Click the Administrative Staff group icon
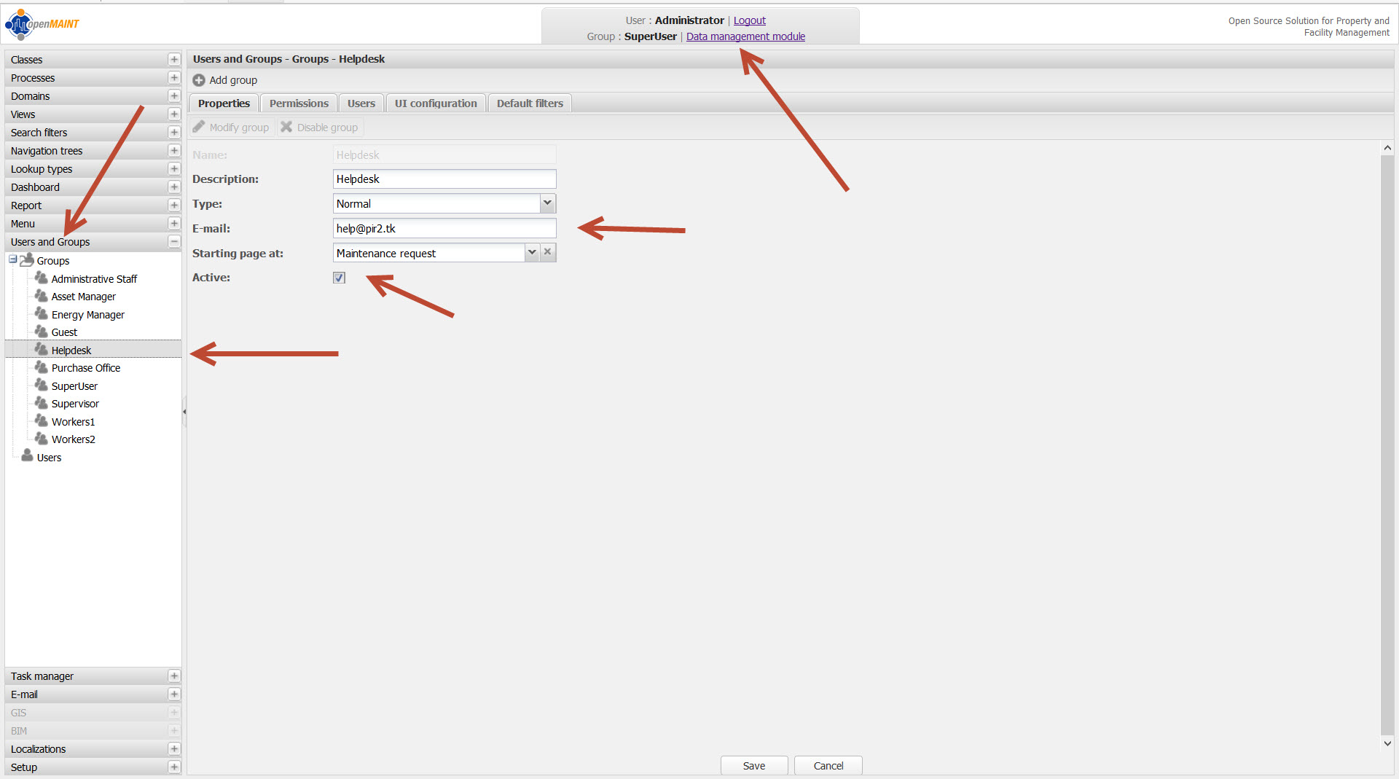The width and height of the screenshot is (1399, 779). pyautogui.click(x=42, y=278)
